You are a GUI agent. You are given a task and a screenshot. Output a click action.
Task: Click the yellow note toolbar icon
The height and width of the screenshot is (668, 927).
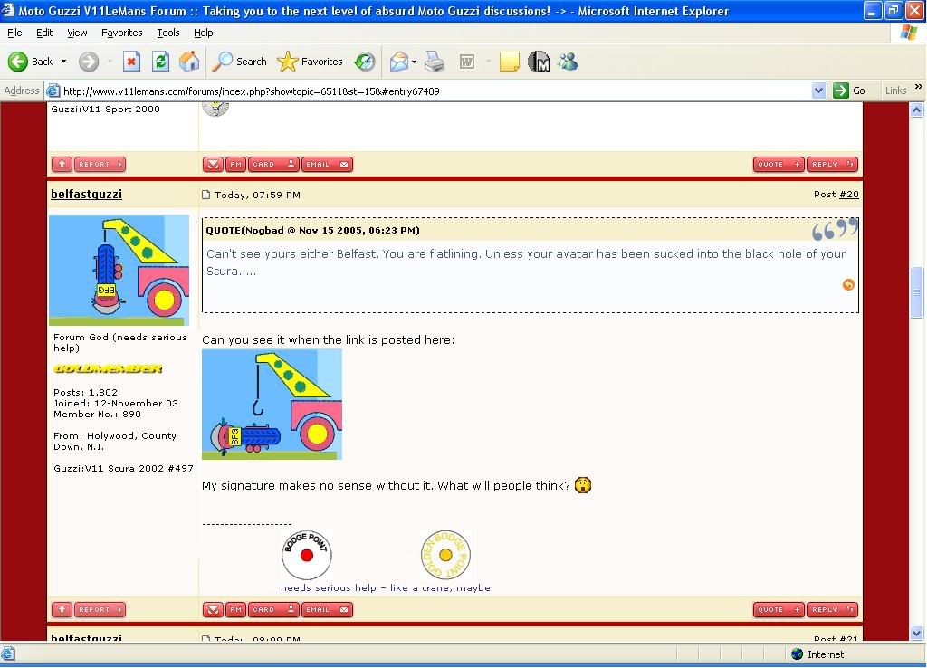(x=509, y=62)
